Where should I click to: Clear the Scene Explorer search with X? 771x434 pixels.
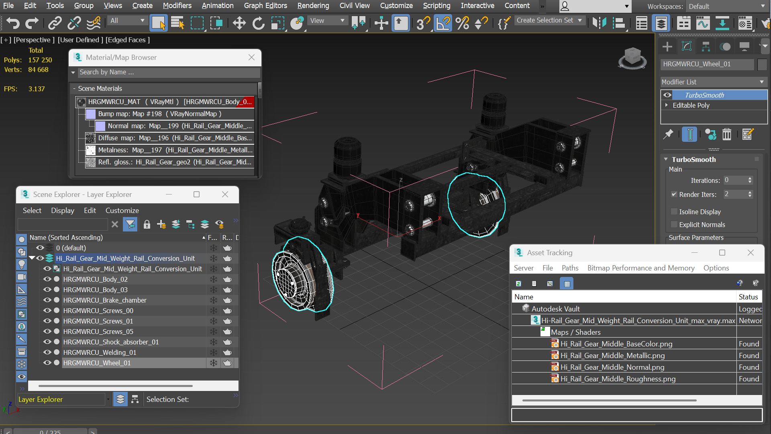pos(115,224)
